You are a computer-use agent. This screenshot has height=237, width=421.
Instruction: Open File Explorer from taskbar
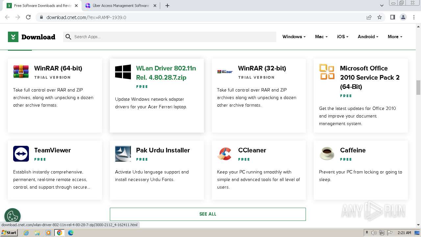pos(37,233)
